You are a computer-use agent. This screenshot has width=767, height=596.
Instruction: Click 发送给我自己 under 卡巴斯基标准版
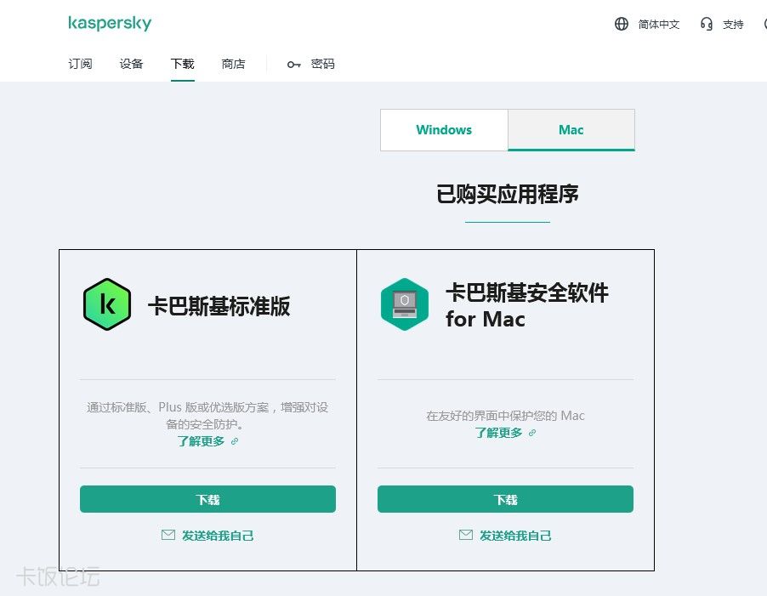tap(218, 536)
